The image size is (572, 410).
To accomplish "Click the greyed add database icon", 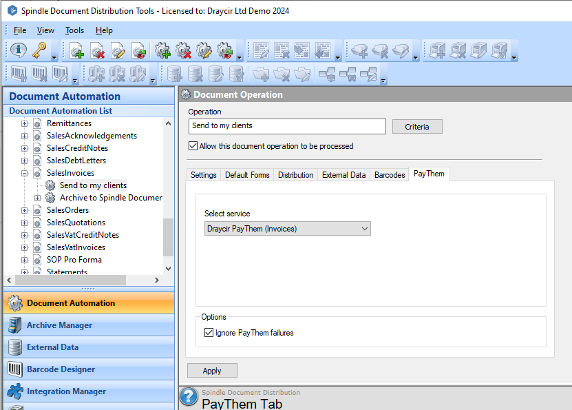I will pos(175,74).
